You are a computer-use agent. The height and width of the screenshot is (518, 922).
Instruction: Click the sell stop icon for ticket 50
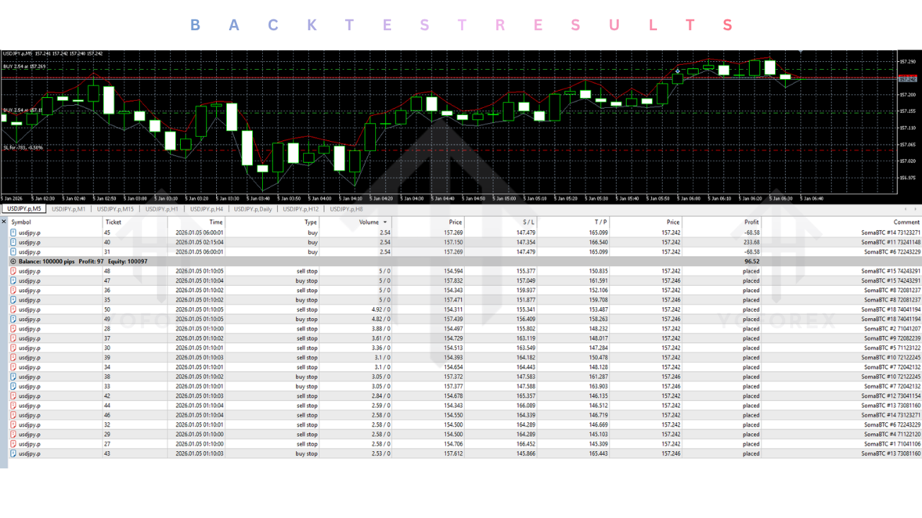pos(14,309)
